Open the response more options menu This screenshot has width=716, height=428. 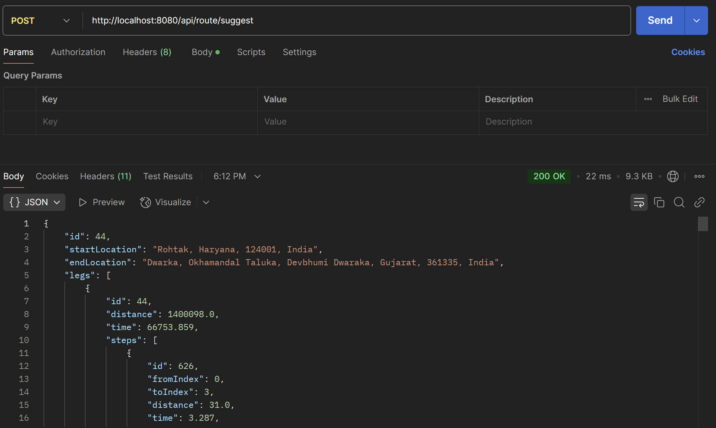point(699,176)
